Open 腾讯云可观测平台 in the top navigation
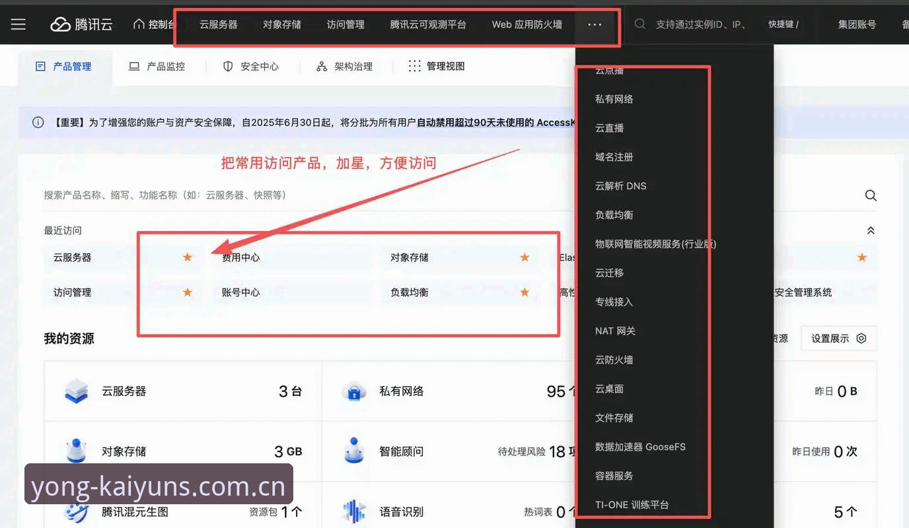 [x=428, y=24]
